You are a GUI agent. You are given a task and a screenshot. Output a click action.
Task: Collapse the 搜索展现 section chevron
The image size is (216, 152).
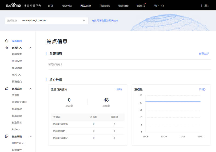pos(31,136)
